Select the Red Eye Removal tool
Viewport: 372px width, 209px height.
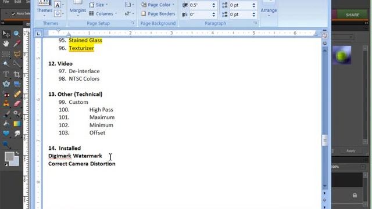[x=6, y=94]
